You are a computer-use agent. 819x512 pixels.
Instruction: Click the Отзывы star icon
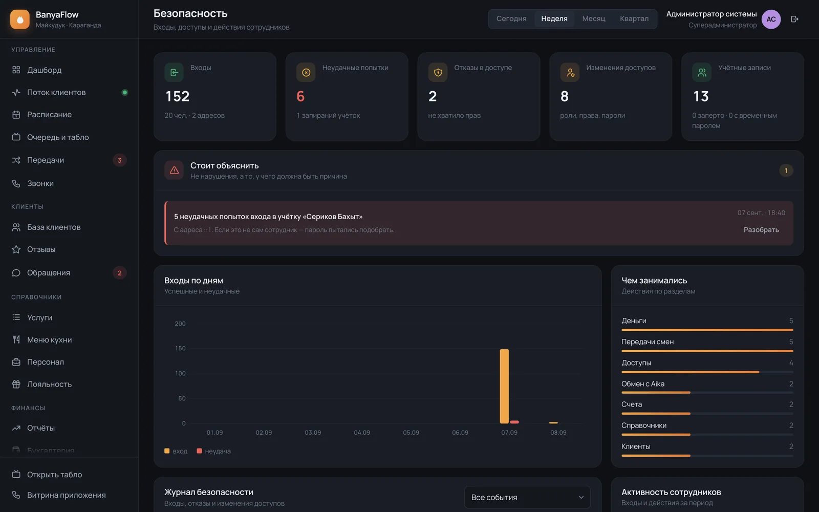point(16,249)
